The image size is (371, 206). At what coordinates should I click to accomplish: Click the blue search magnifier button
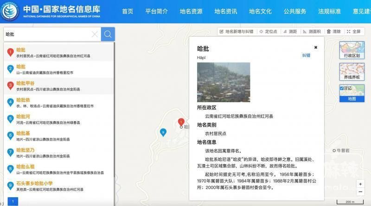coord(108,34)
